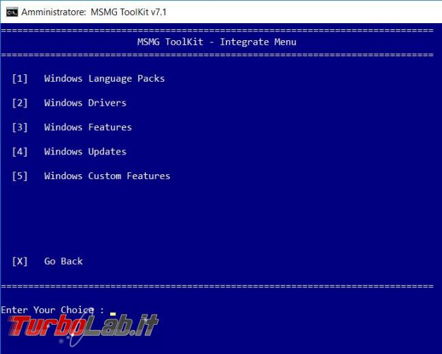The height and width of the screenshot is (354, 442).
Task: Click the blinking cursor after the prompt
Action: tap(113, 314)
